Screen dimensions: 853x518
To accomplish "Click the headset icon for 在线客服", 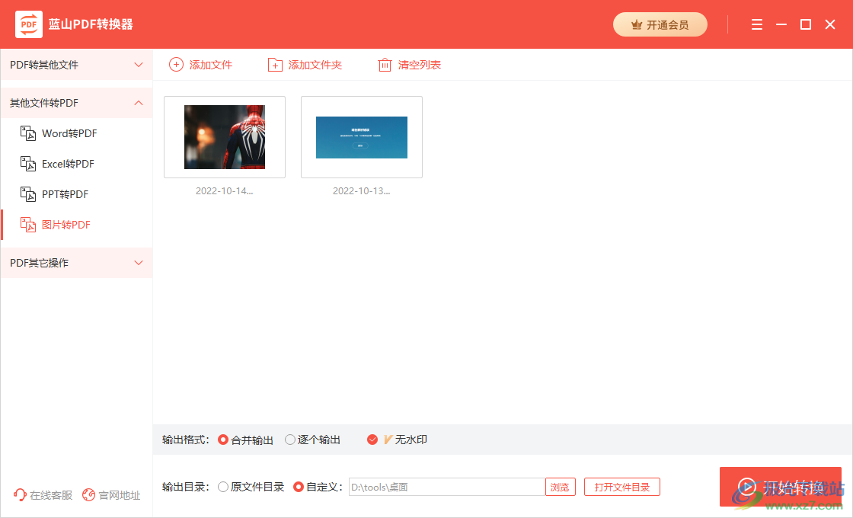I will (20, 494).
